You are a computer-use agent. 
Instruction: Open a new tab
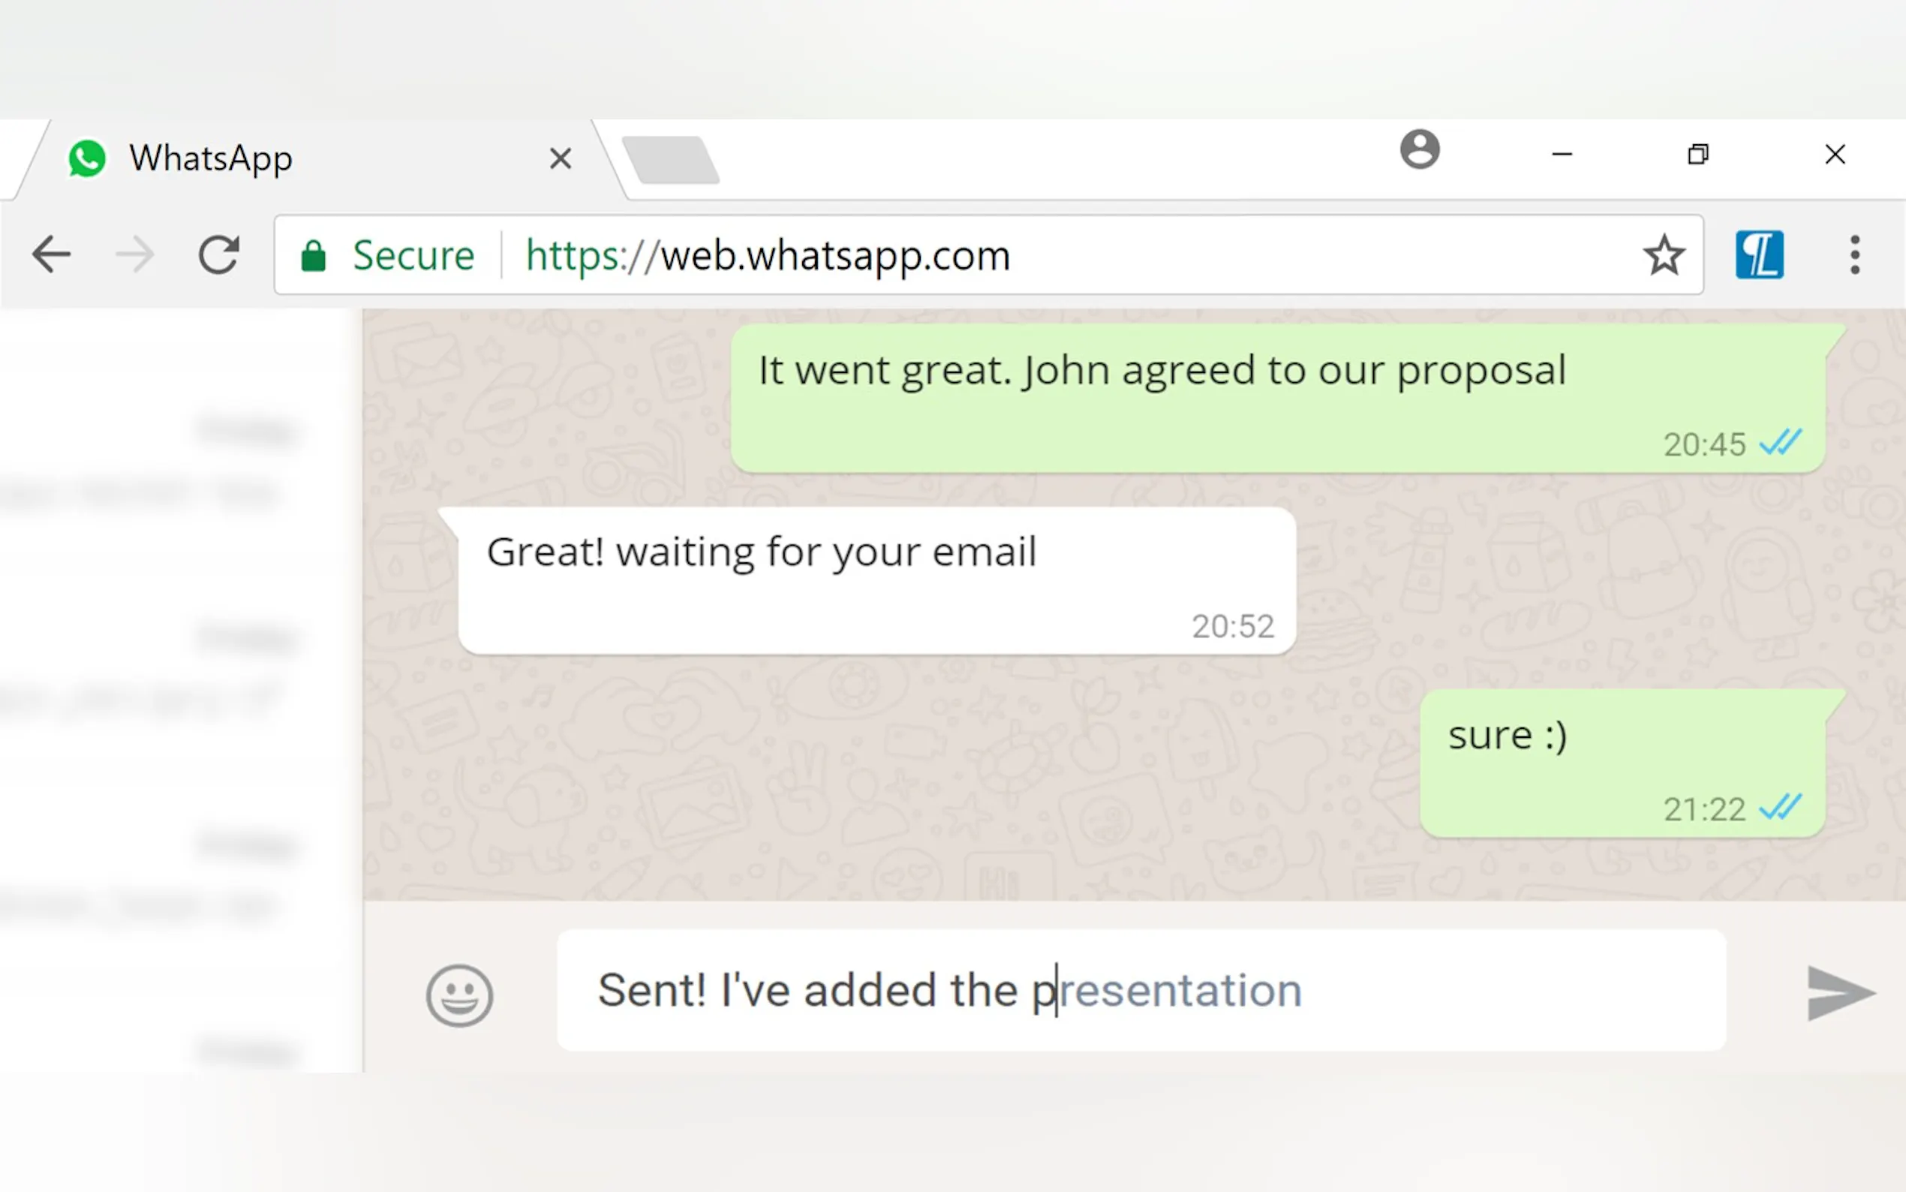[671, 160]
